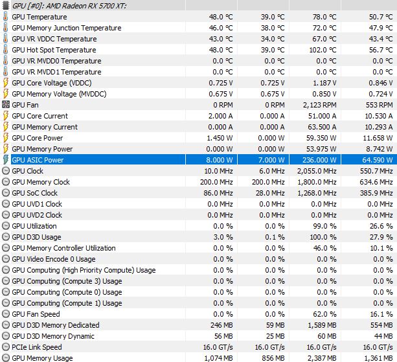Select the GPU Core Voltage (VDDC) label
Image resolution: width=397 pixels, height=362 pixels.
[x=52, y=83]
